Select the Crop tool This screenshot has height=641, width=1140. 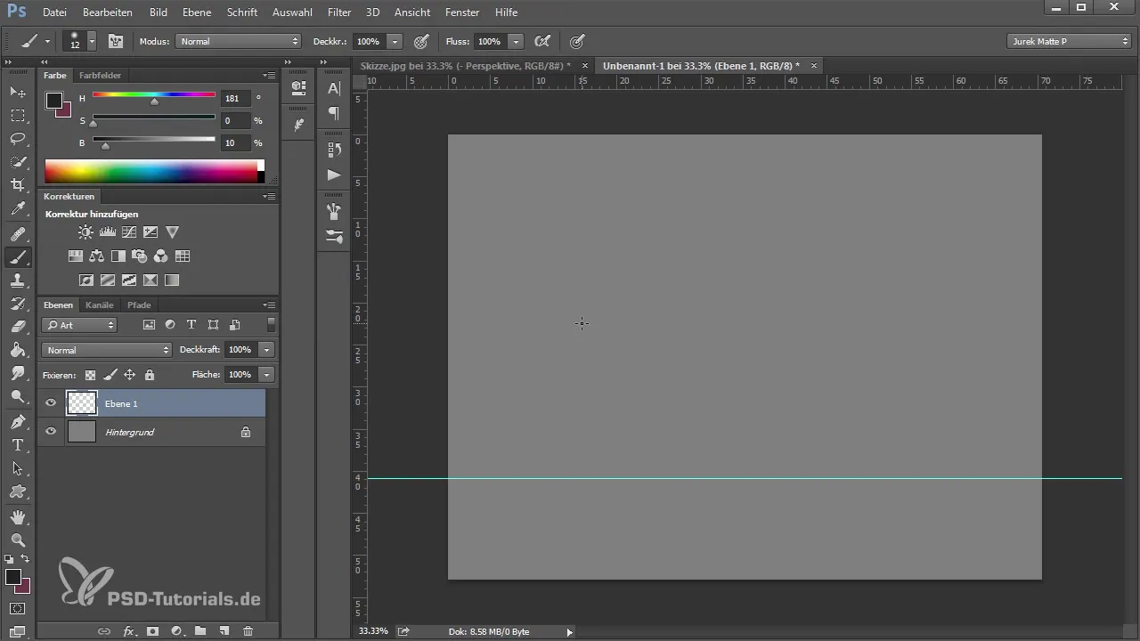[x=18, y=185]
